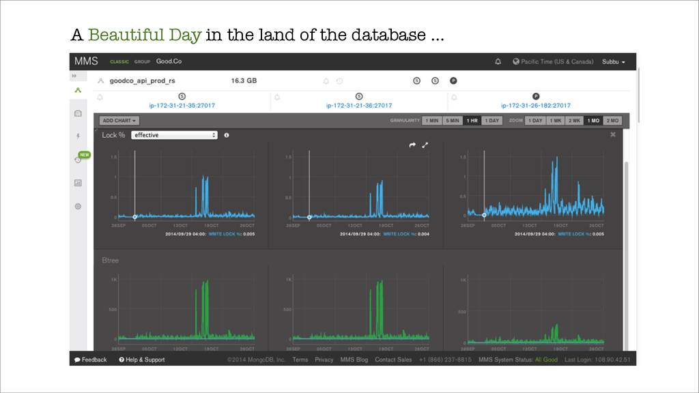Click primary badge above ip-172-31-26-182

(536, 96)
